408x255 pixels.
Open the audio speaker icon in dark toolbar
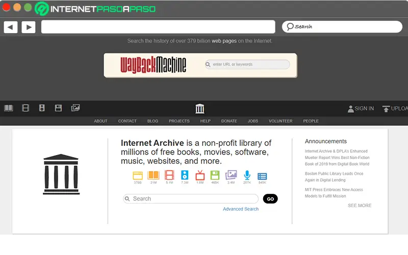(42, 108)
